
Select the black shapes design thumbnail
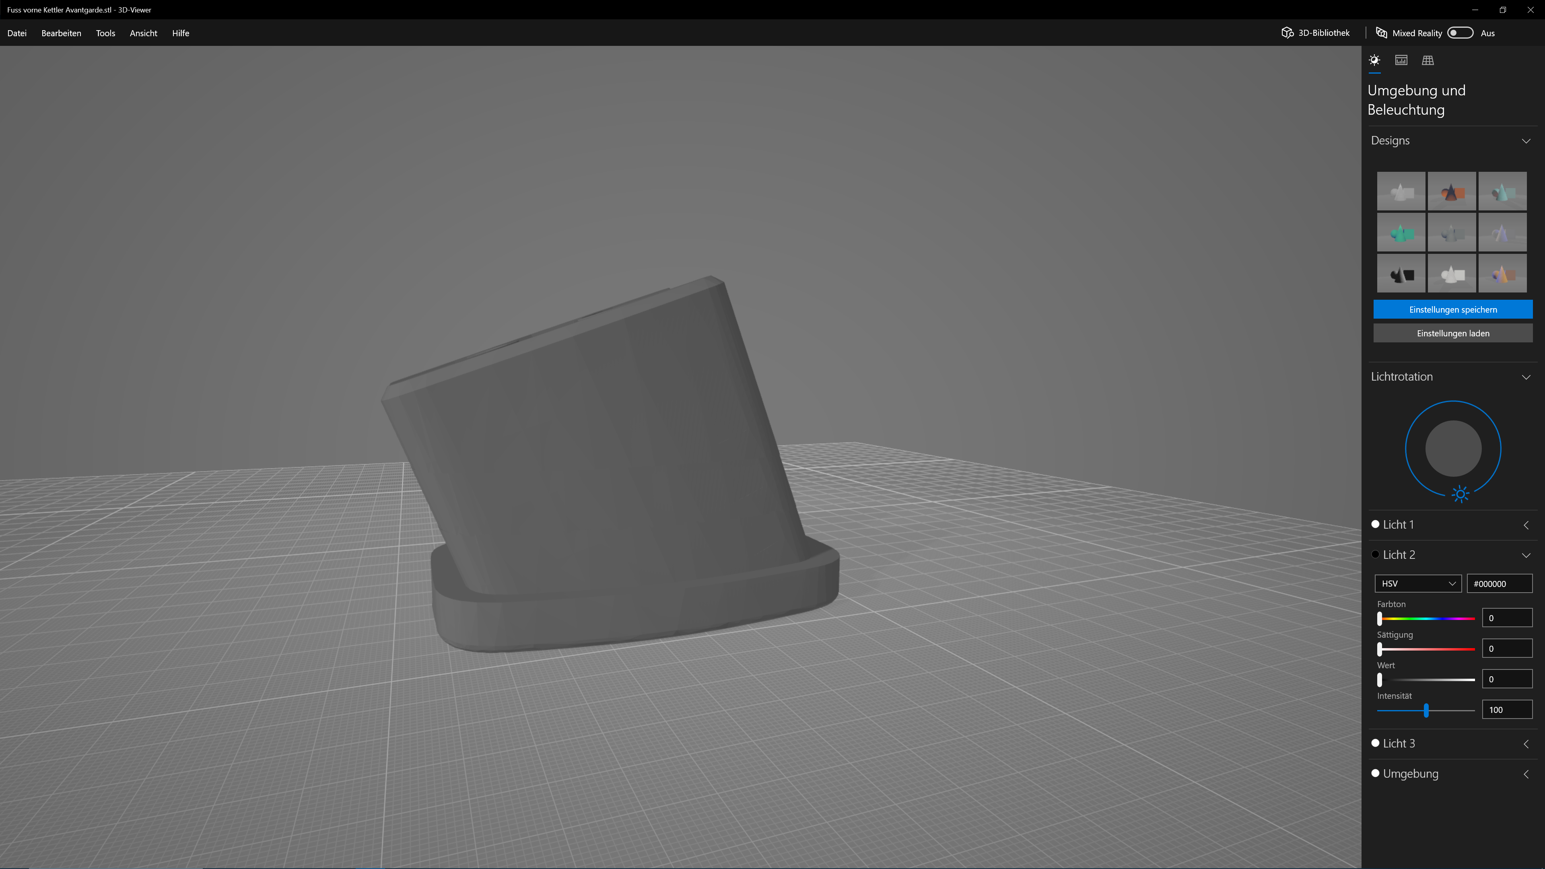[1401, 274]
